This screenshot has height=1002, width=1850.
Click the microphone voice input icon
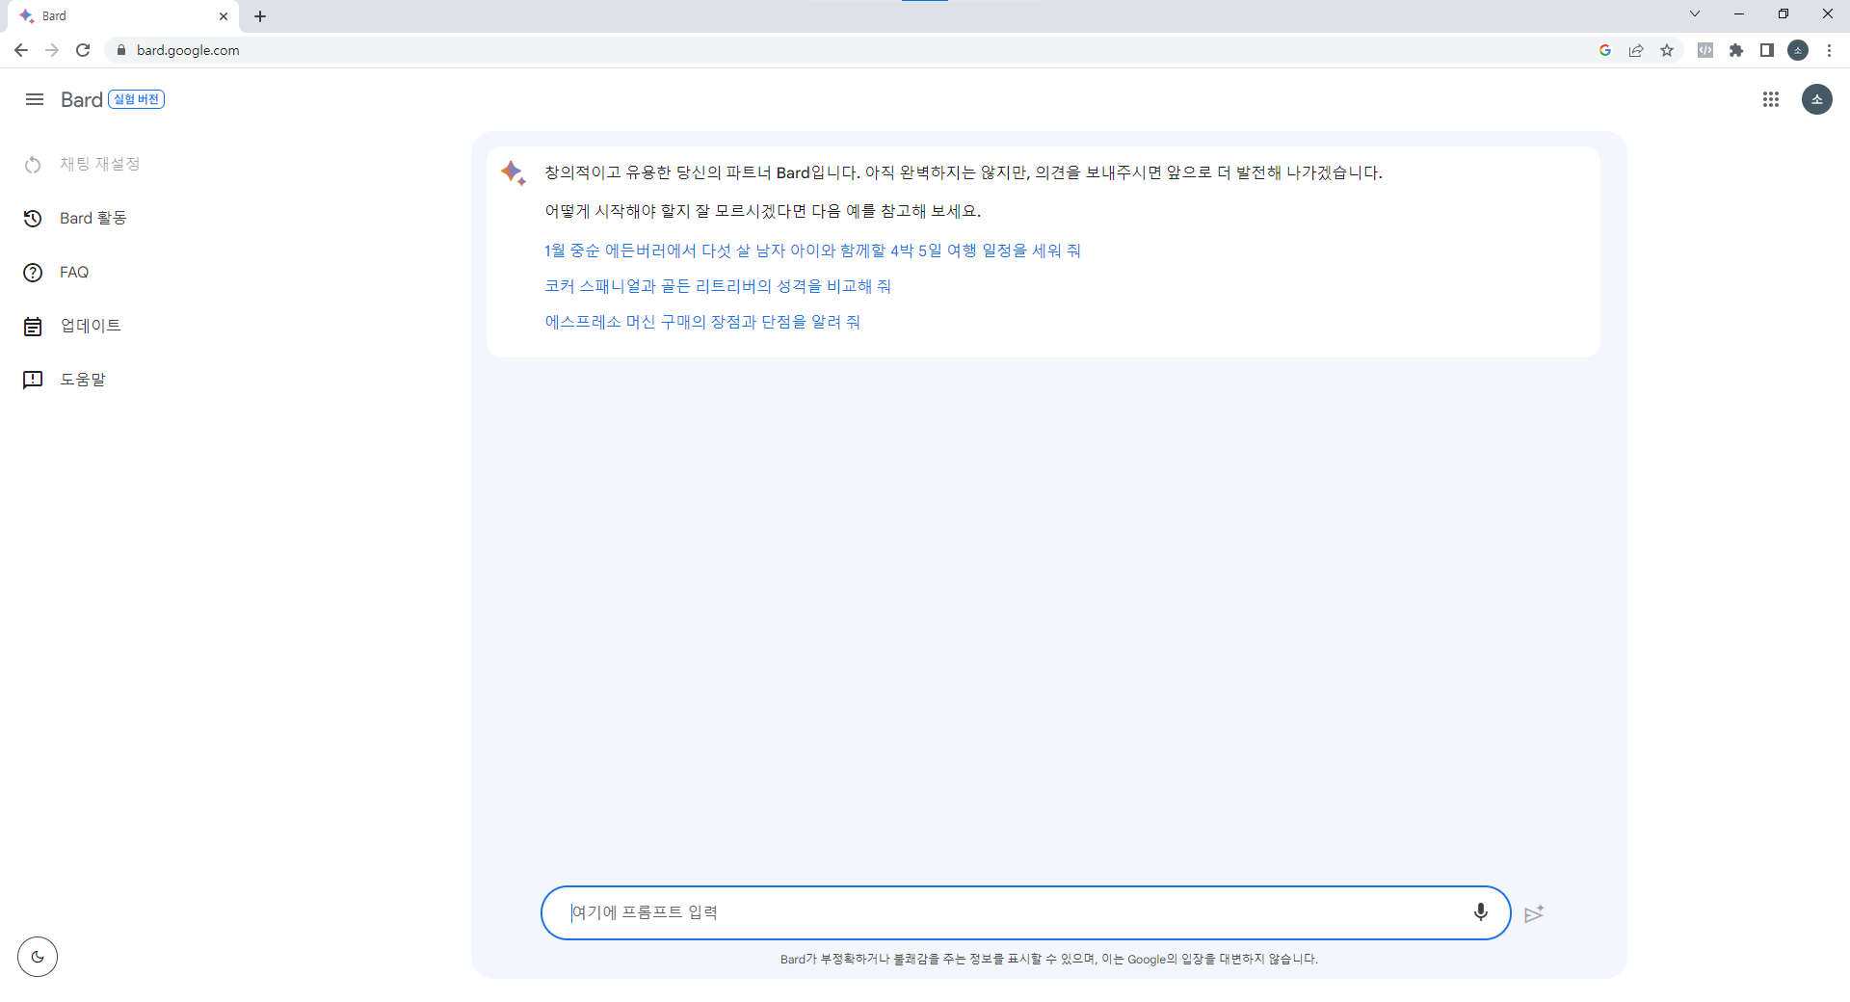click(x=1480, y=912)
